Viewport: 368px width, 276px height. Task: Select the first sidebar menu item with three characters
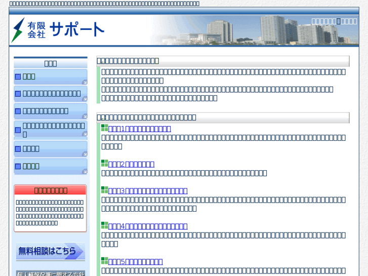pyautogui.click(x=51, y=76)
